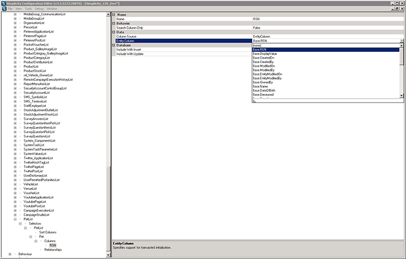406x259 pixels.
Task: Select the StaffEmployerList tree item
Action: (x=35, y=106)
